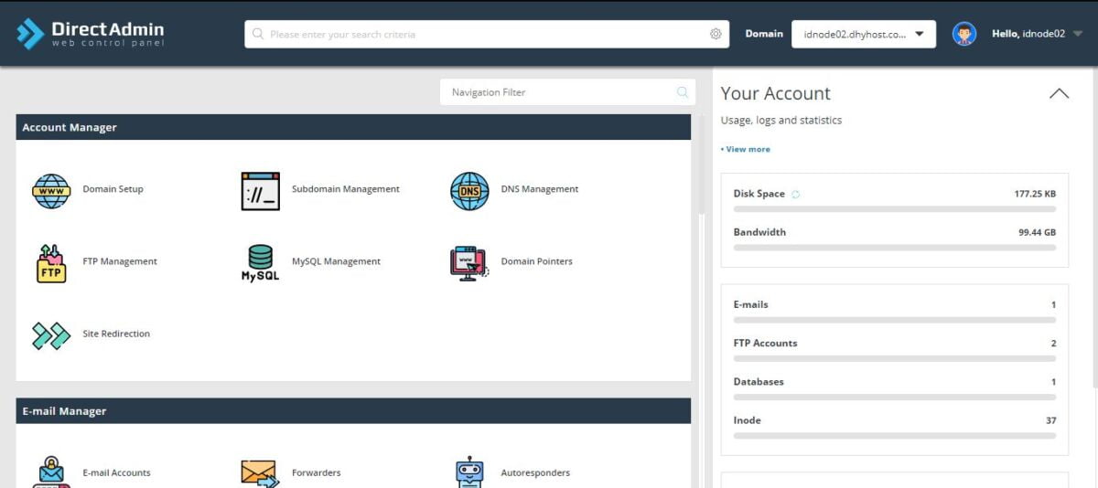This screenshot has height=488, width=1098.
Task: Open Domain Setup icon
Action: [51, 190]
